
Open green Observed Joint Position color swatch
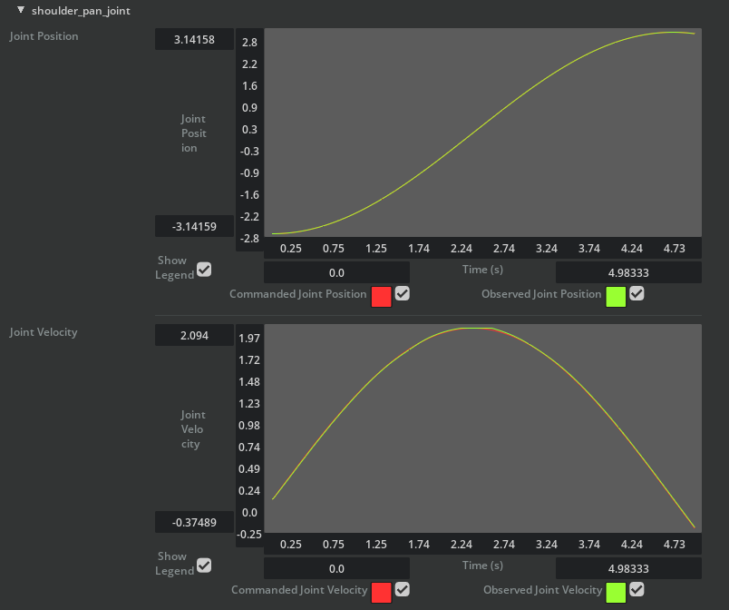coord(616,297)
